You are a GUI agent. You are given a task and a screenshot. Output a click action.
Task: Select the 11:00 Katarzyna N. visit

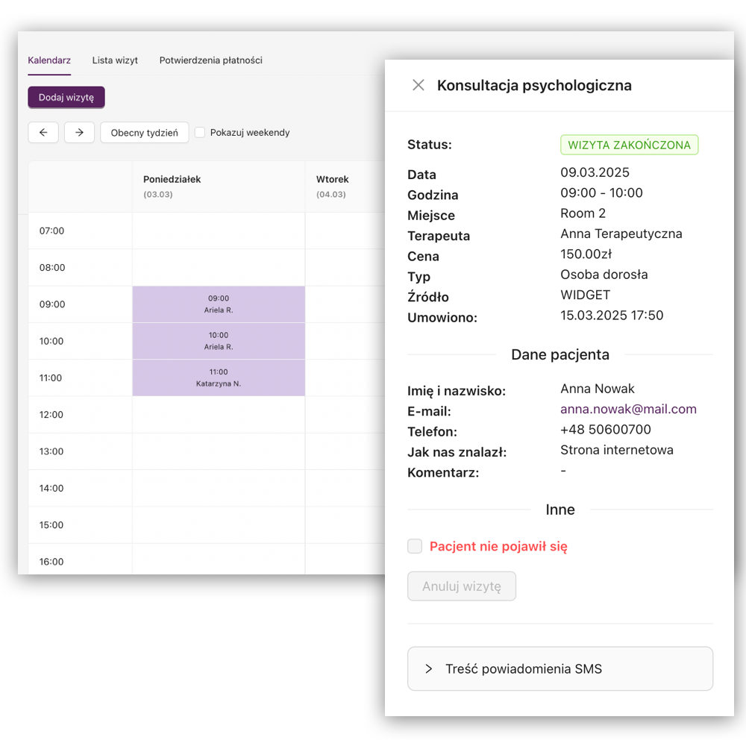[x=219, y=377]
